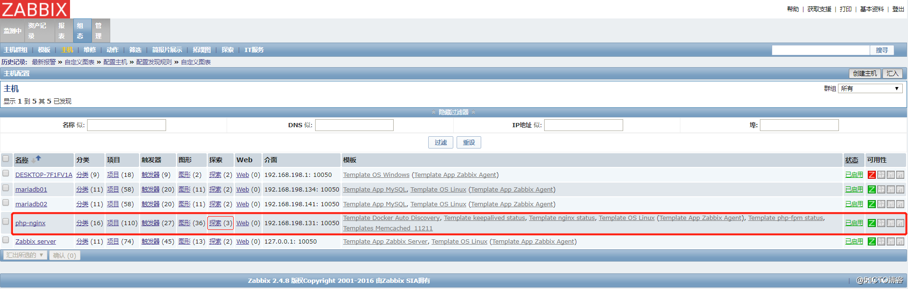Focus the 名称 filter input field
Screen dimensions: 908x289
click(x=126, y=125)
